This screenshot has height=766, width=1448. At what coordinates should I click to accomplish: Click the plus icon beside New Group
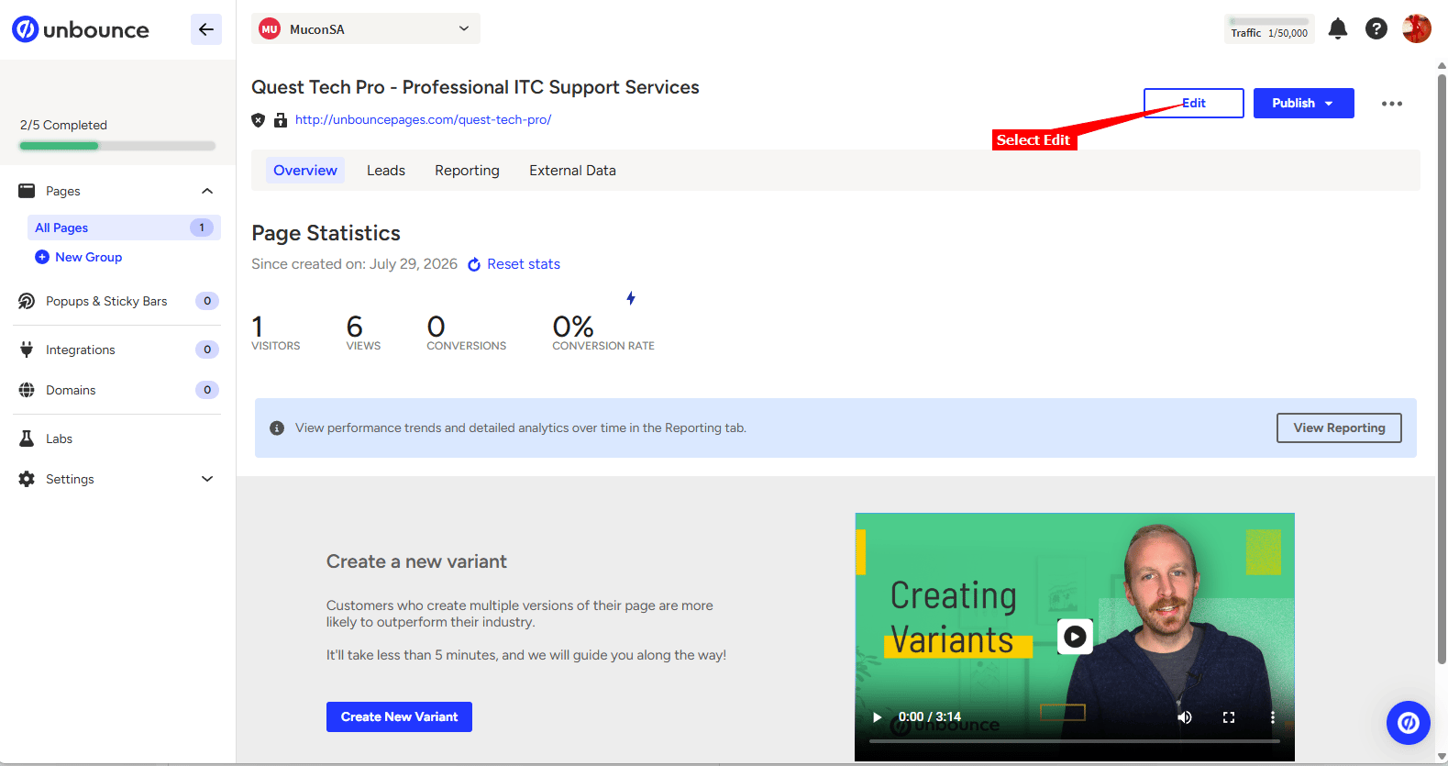tap(42, 257)
